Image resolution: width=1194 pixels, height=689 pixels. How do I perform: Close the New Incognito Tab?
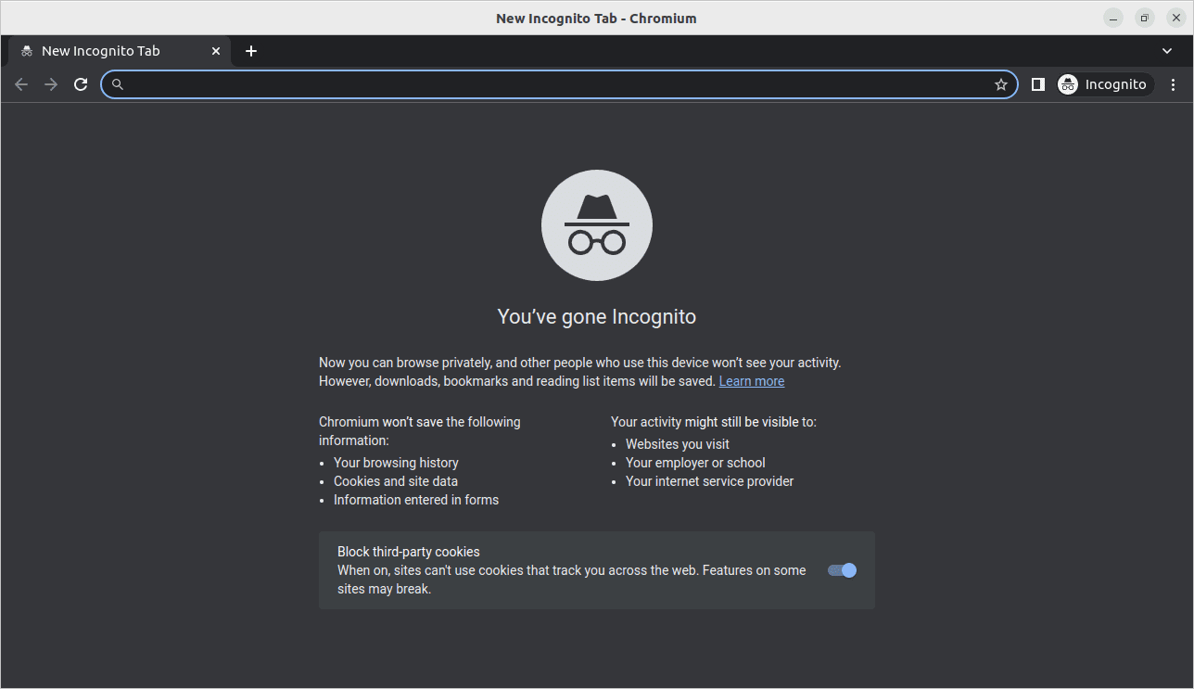click(x=215, y=51)
